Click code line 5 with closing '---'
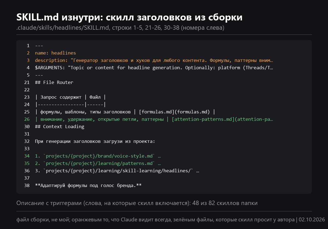The height and width of the screenshot is (229, 328). pyautogui.click(x=39, y=75)
